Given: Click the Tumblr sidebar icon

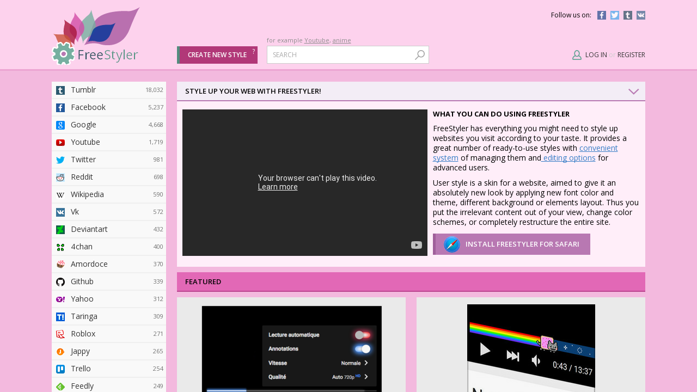Looking at the screenshot, I should pyautogui.click(x=60, y=90).
